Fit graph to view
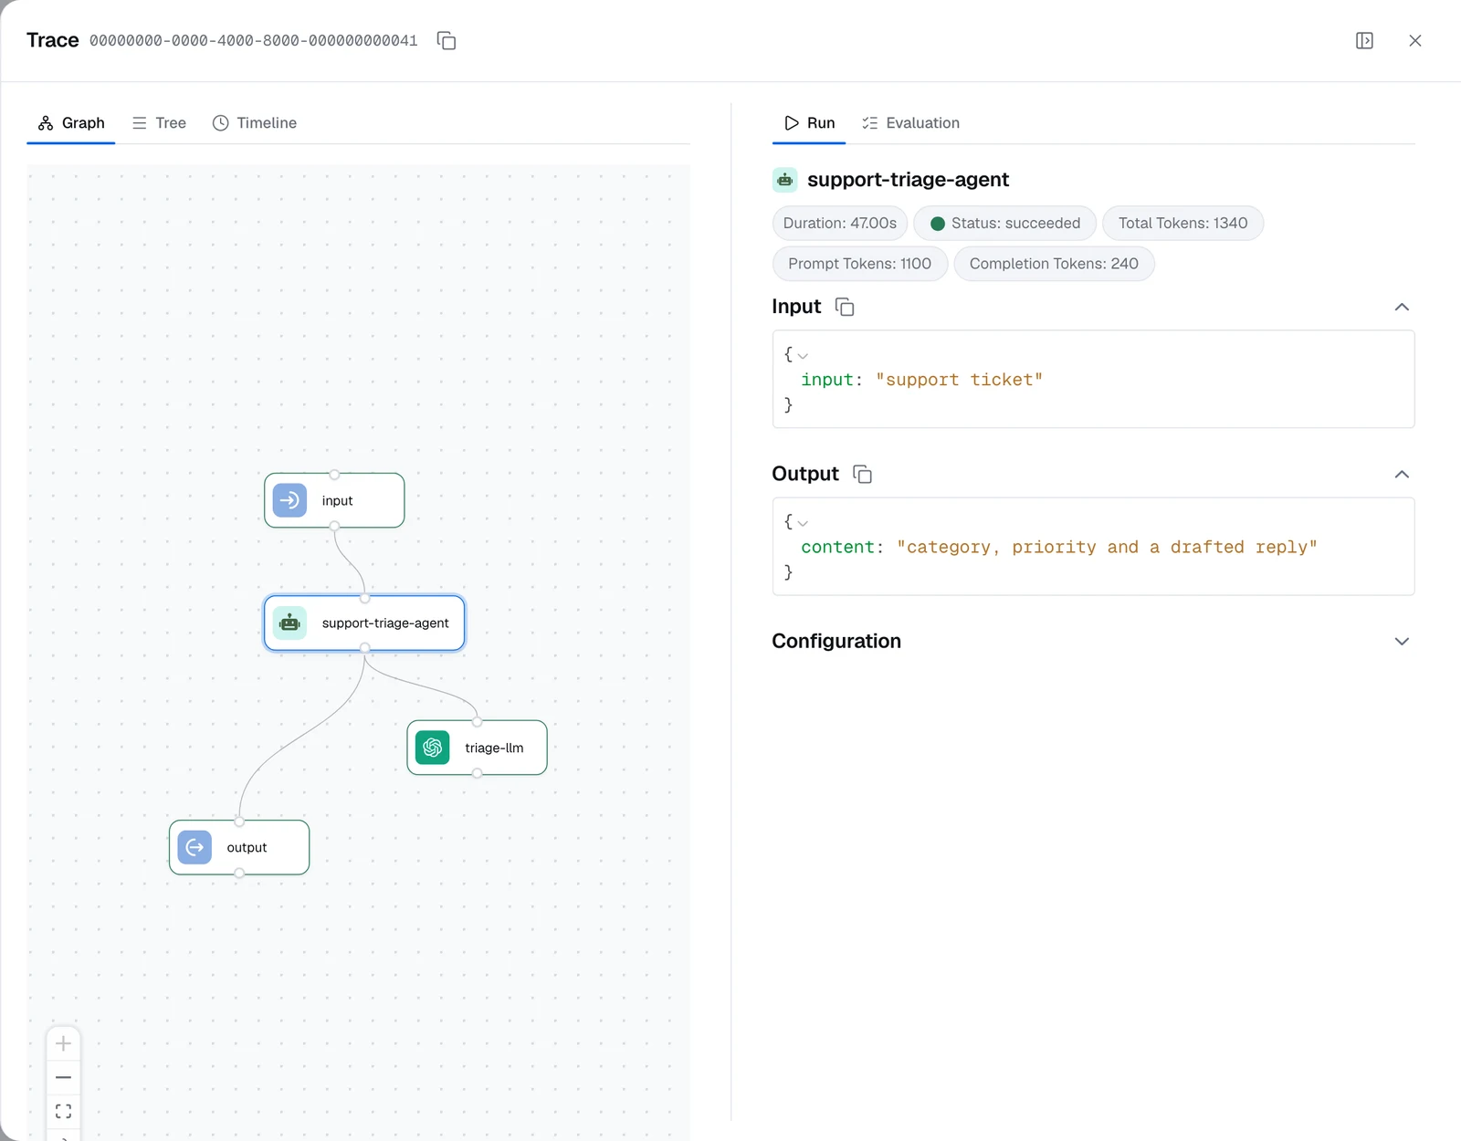 (63, 1111)
